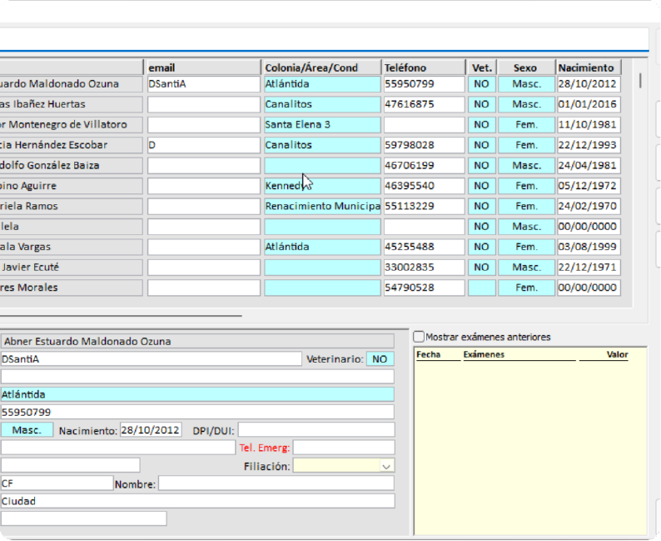
Task: Open the Filiación dropdown
Action: point(385,466)
